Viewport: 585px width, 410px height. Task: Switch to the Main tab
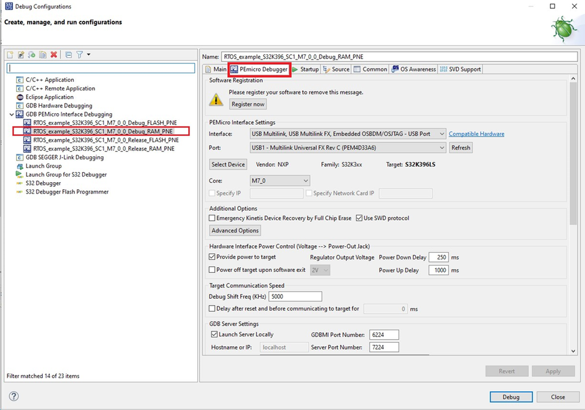(216, 69)
